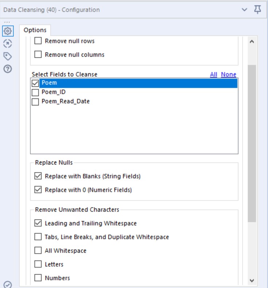
Task: Uncheck the Poem field checkbox
Action: 35,83
